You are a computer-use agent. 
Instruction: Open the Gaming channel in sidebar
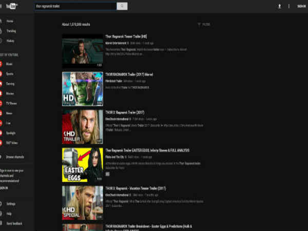[10, 84]
